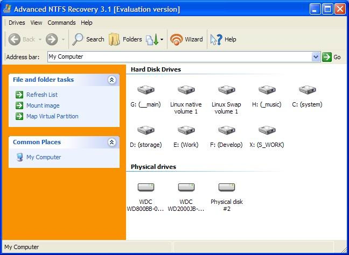Launch the recovery Wizard
Image resolution: width=349 pixels, height=255 pixels.
pos(186,39)
